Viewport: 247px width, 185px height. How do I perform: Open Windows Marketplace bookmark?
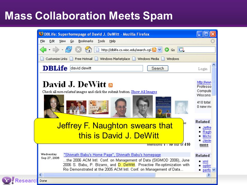(x=112, y=59)
